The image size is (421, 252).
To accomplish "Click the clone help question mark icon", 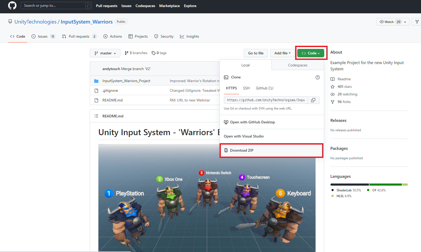I will 318,77.
